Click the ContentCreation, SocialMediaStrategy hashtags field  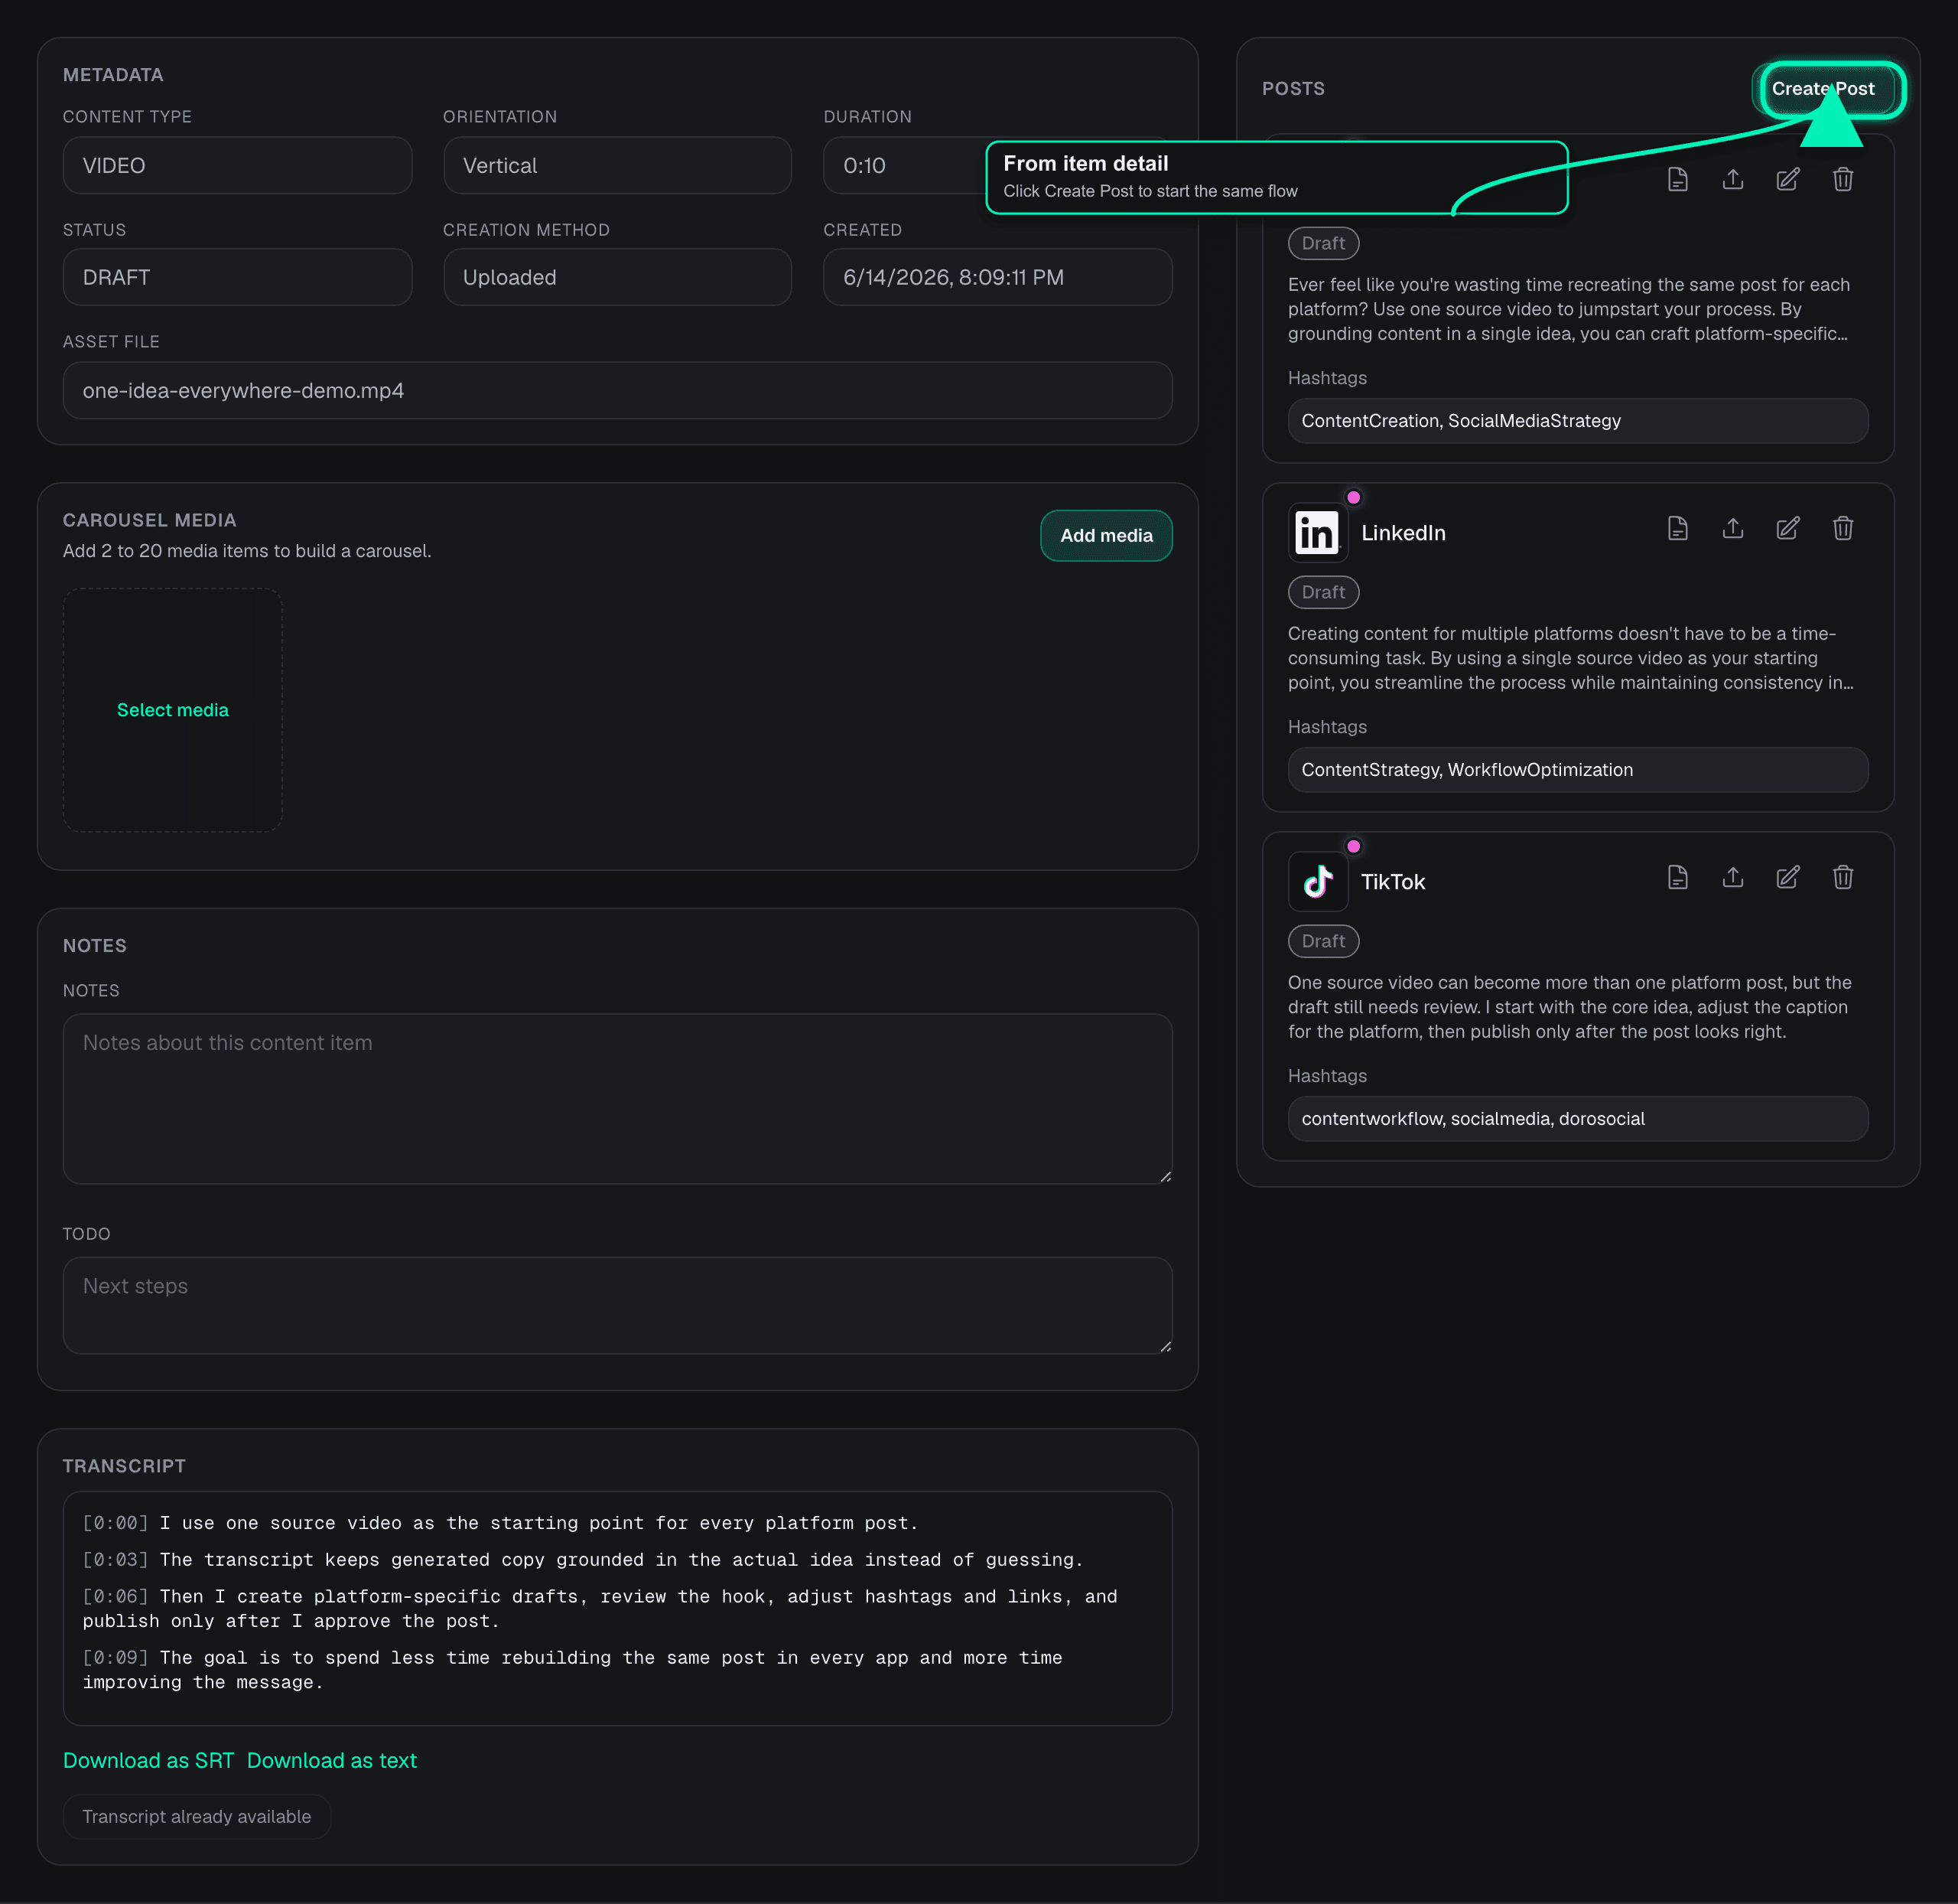(x=1577, y=421)
